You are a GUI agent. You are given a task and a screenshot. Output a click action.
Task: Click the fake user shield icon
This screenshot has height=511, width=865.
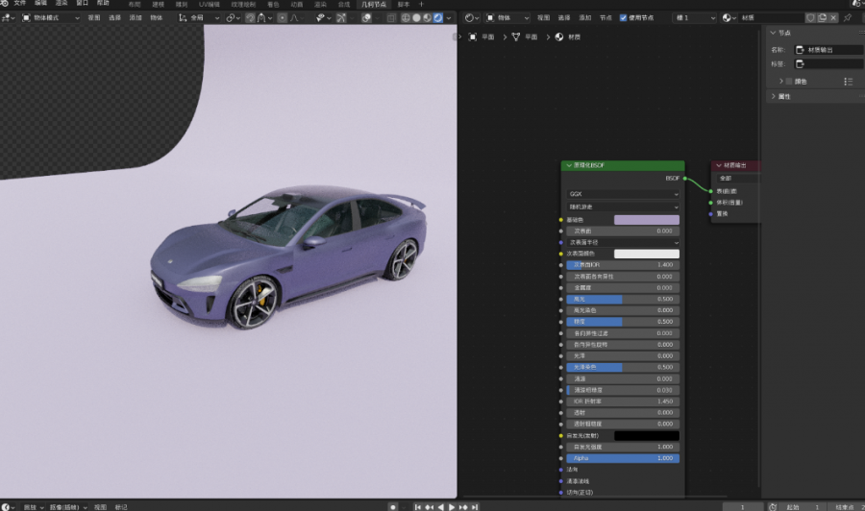coord(810,17)
